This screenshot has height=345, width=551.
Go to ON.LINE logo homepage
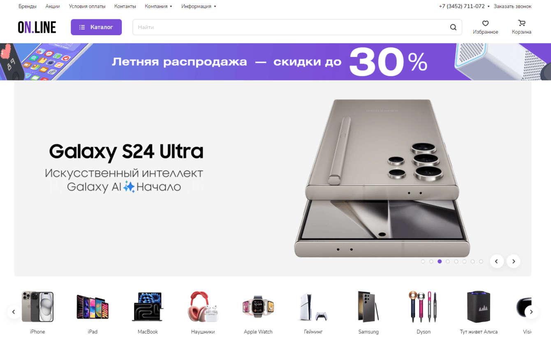click(37, 27)
